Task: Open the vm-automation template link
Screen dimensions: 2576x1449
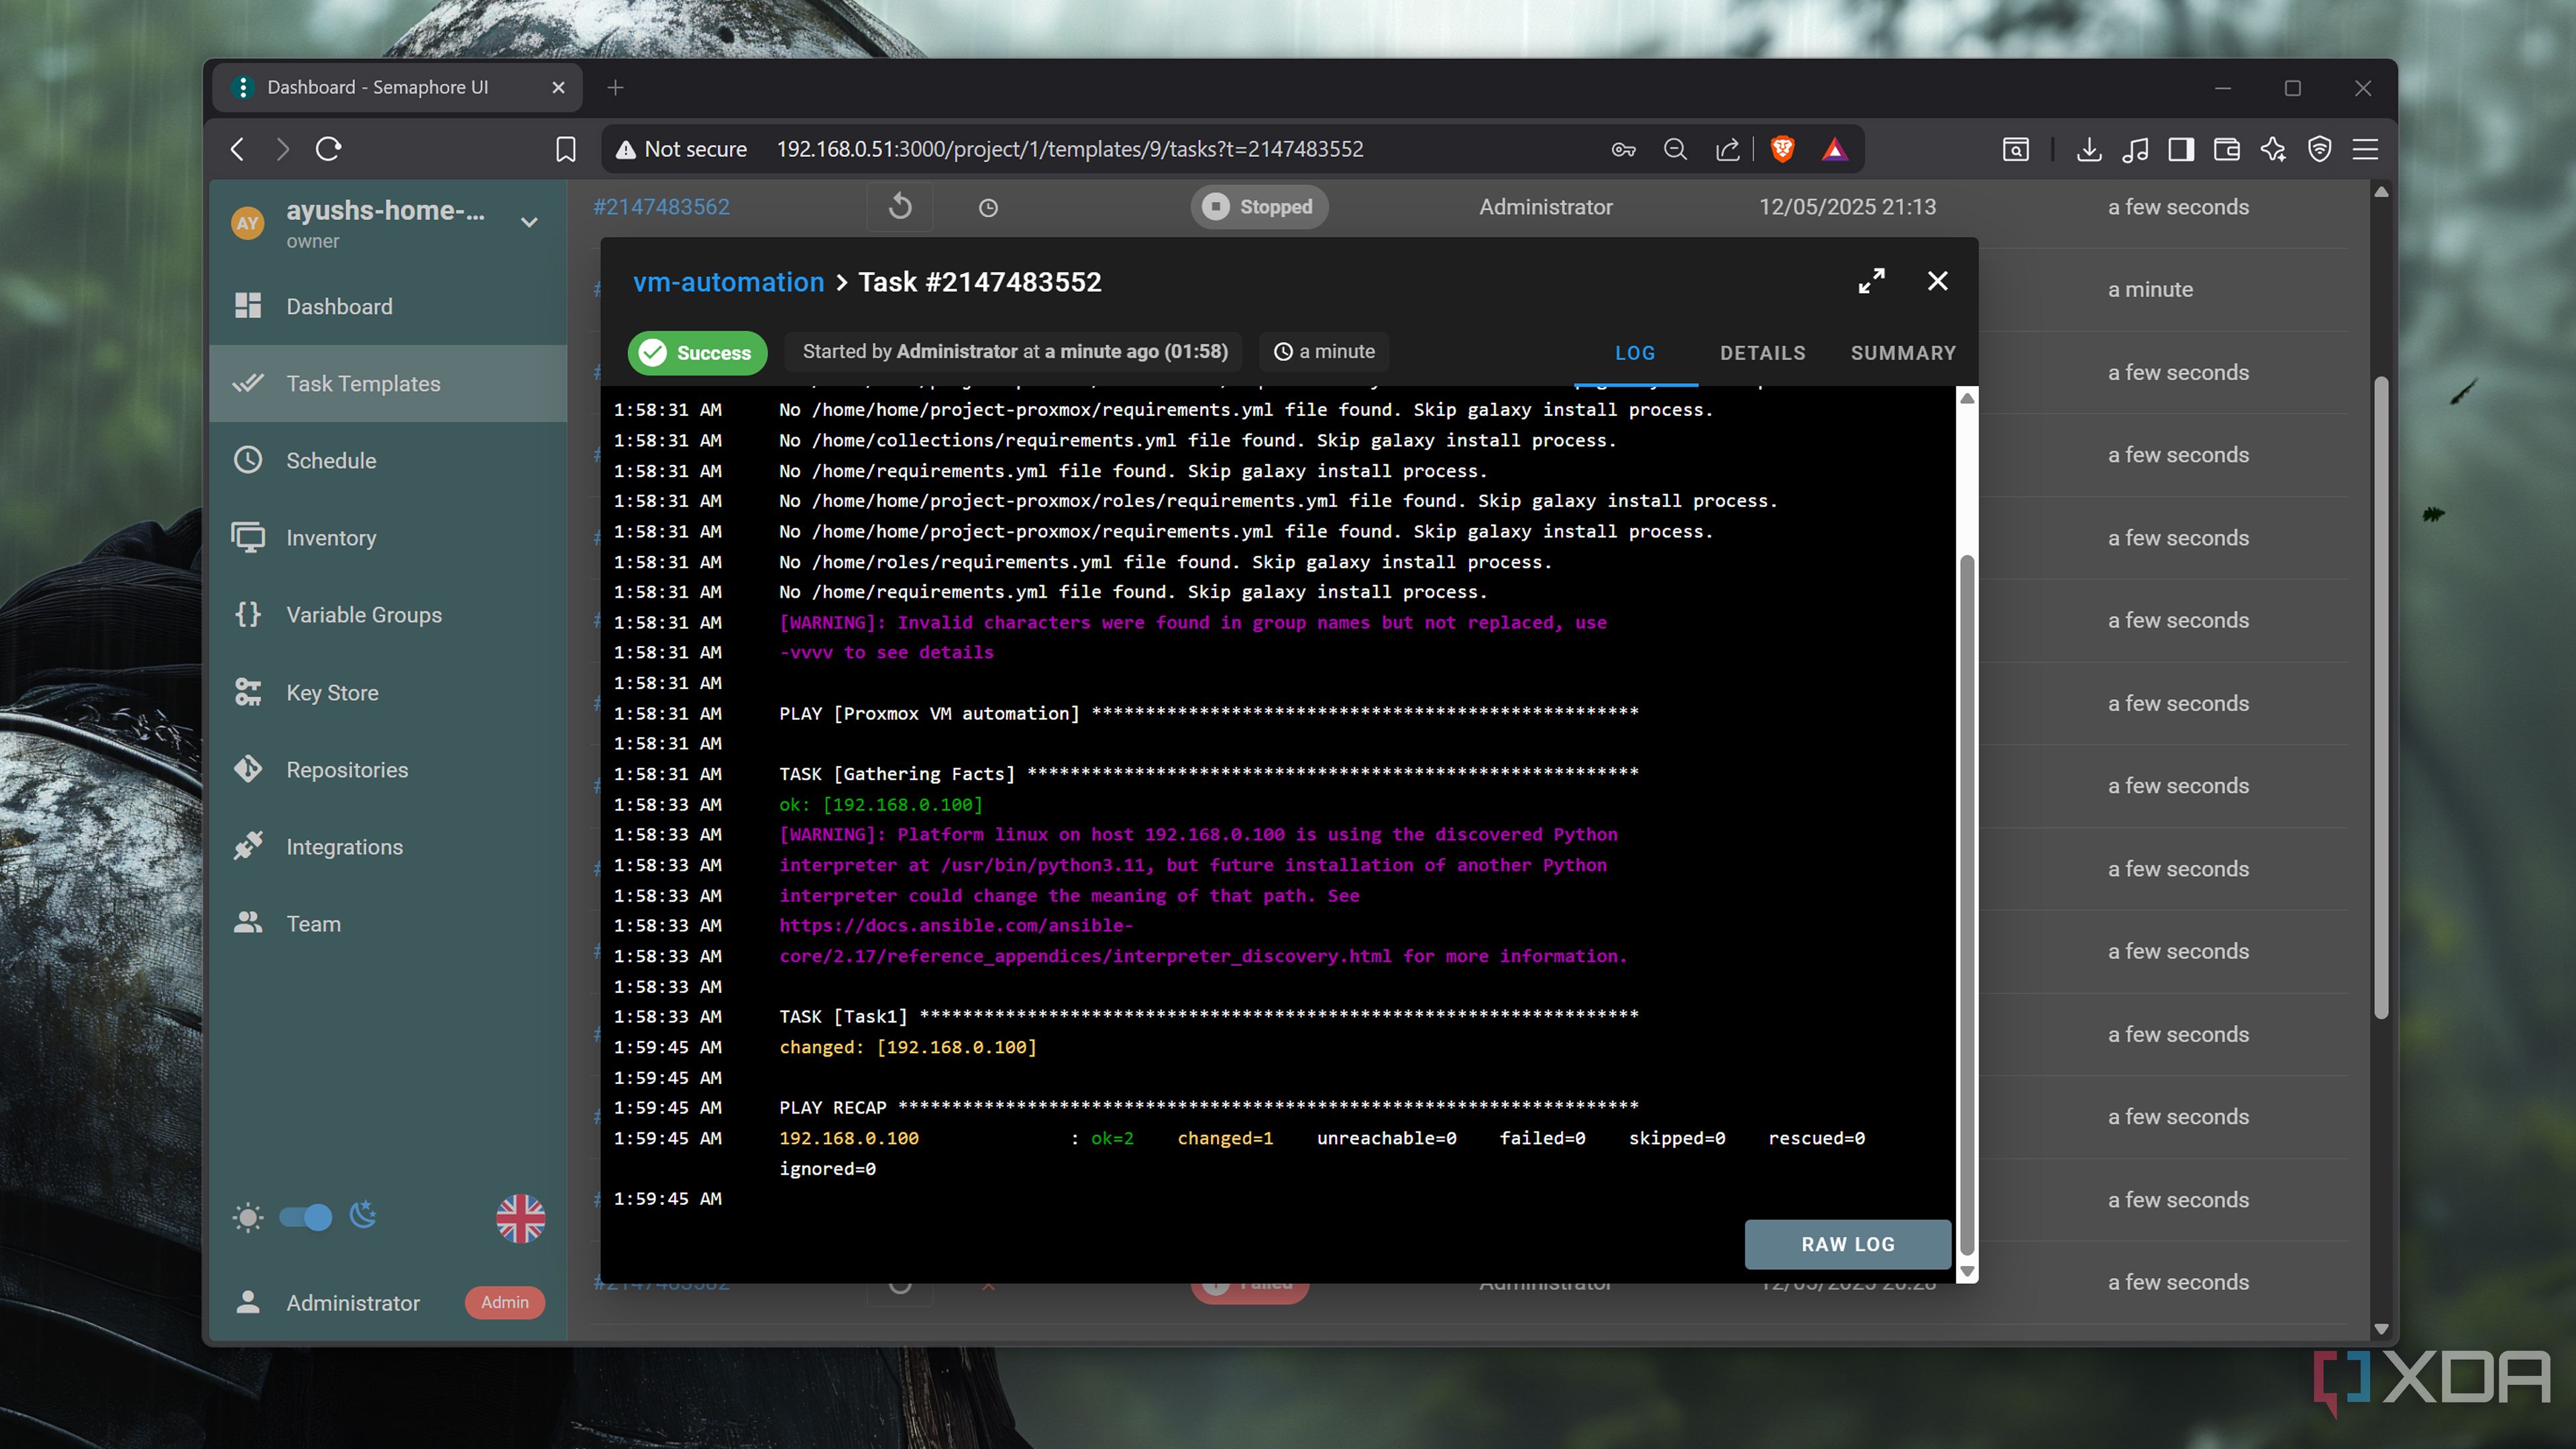Action: coord(728,282)
